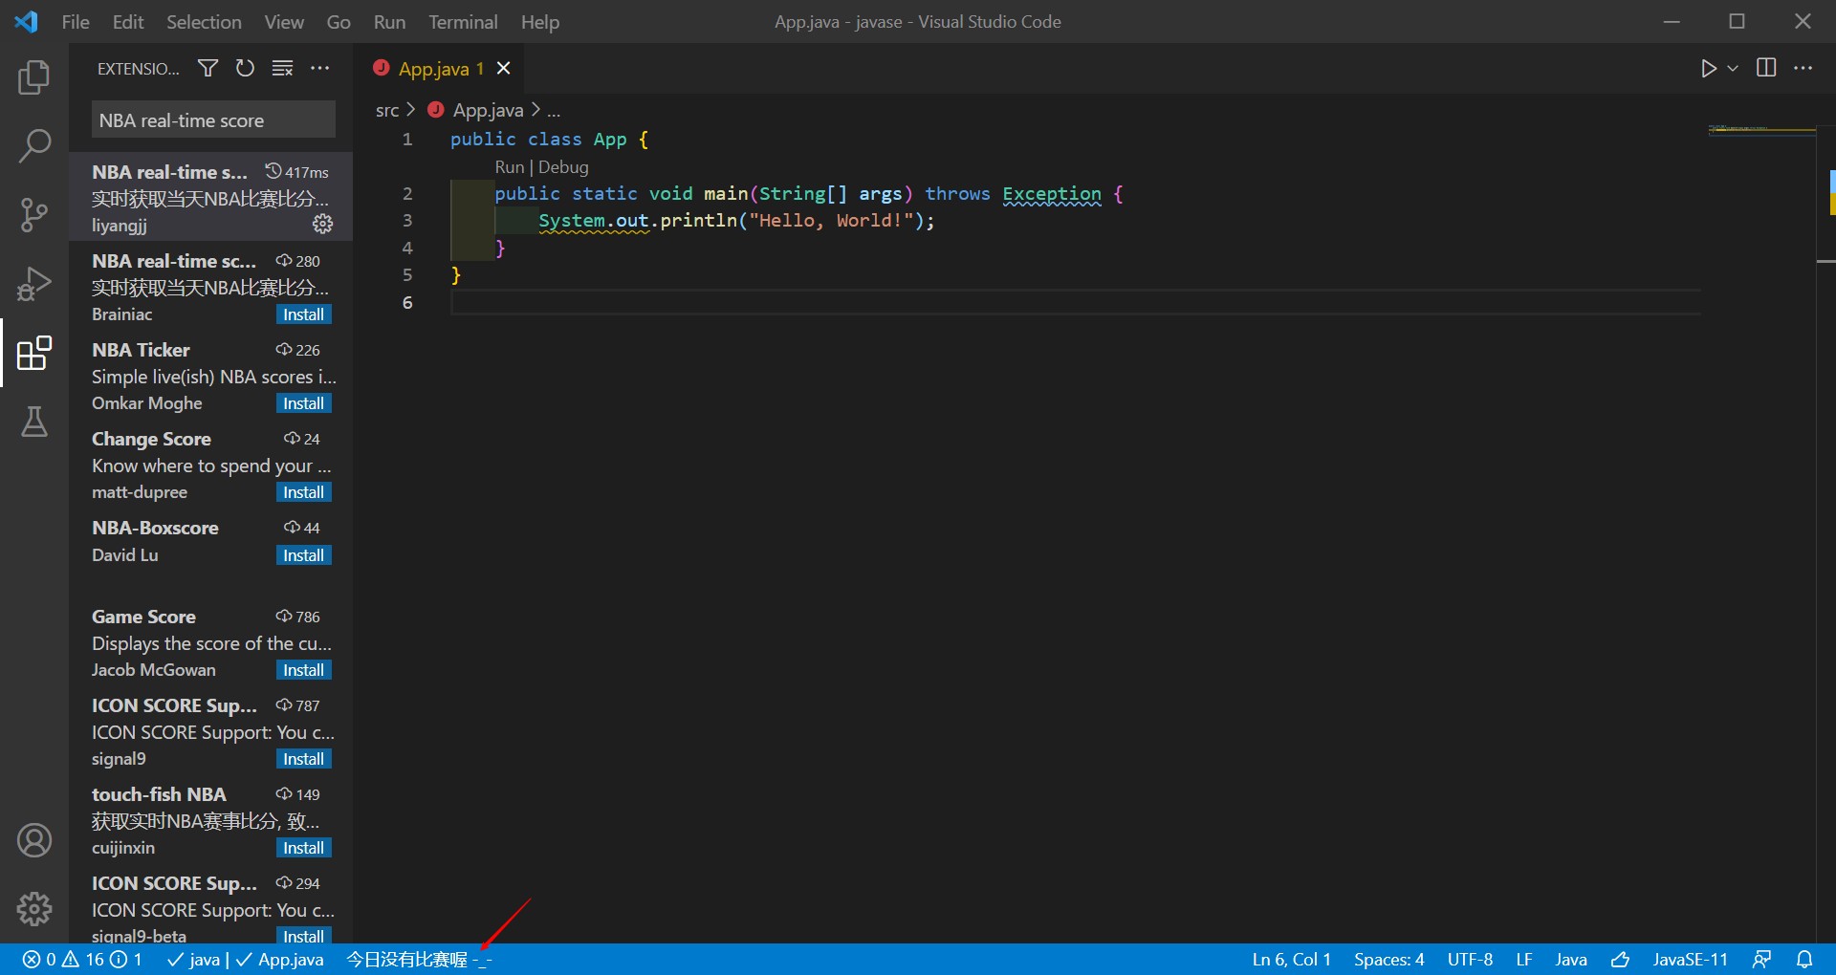This screenshot has height=975, width=1836.
Task: Open run options dropdown arrow
Action: coord(1732,68)
